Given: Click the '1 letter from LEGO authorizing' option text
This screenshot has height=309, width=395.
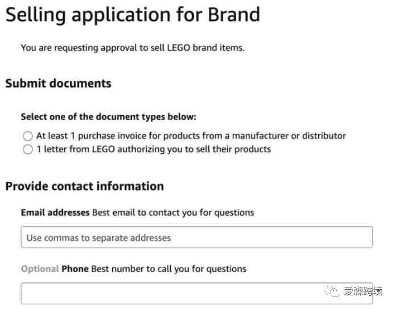Looking at the screenshot, I should click(154, 149).
